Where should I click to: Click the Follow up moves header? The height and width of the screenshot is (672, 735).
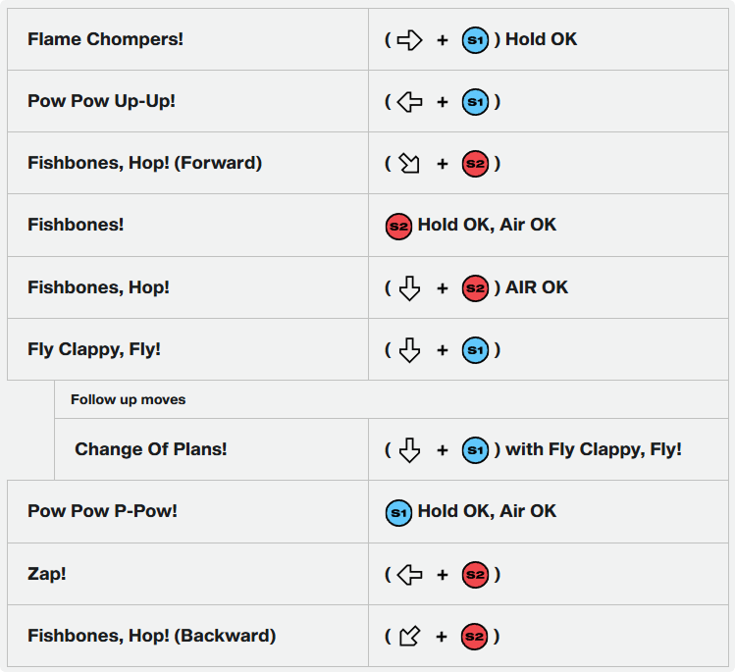[128, 399]
